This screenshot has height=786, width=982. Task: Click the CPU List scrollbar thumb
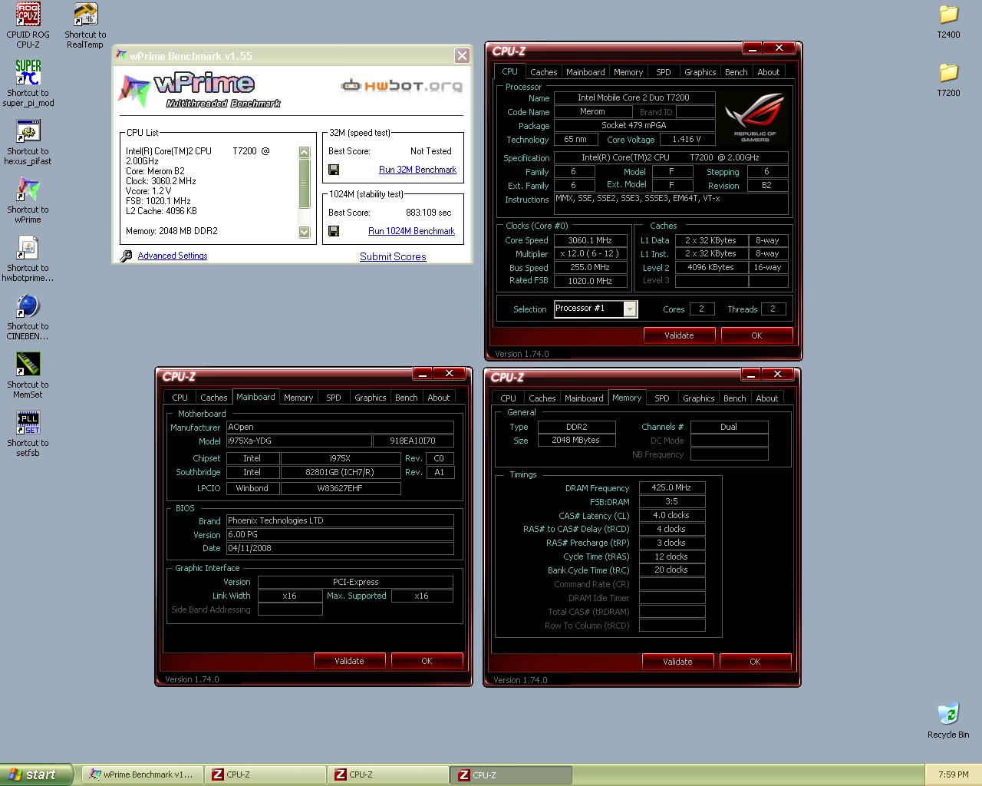(x=304, y=183)
